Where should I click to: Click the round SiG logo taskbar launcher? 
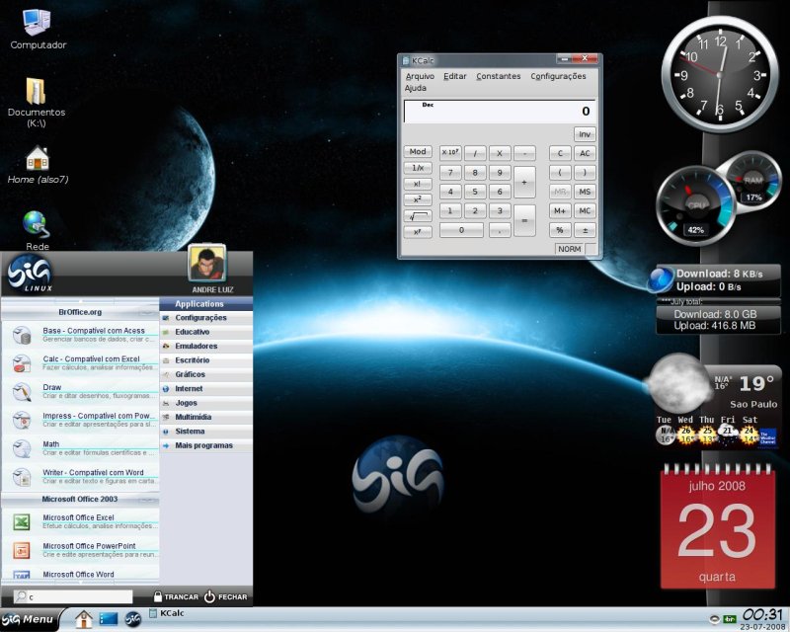(x=133, y=619)
